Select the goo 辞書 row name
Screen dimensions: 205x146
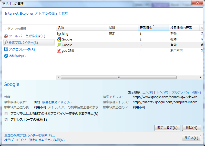point(68,51)
